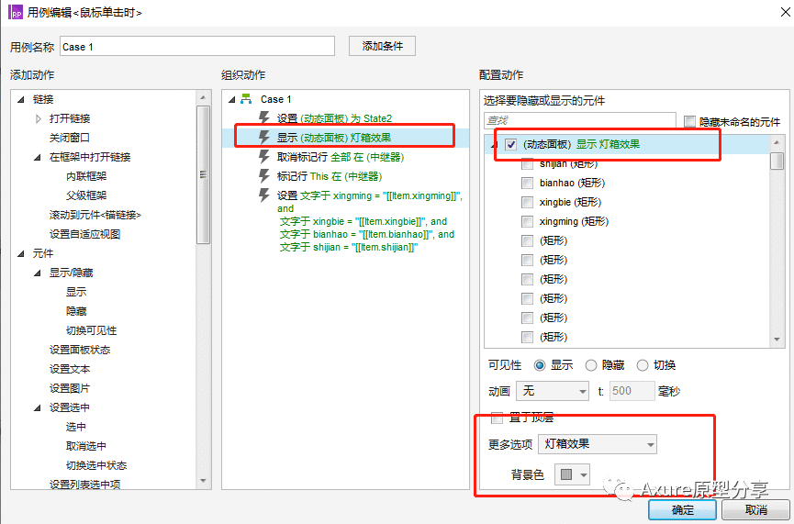Select 关闭窗口 action
This screenshot has width=794, height=524.
click(x=70, y=138)
